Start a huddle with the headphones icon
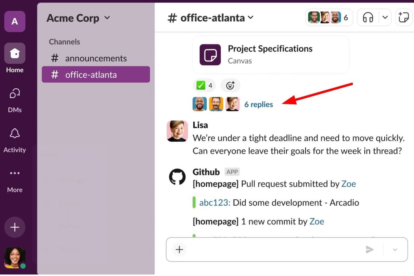 tap(368, 18)
